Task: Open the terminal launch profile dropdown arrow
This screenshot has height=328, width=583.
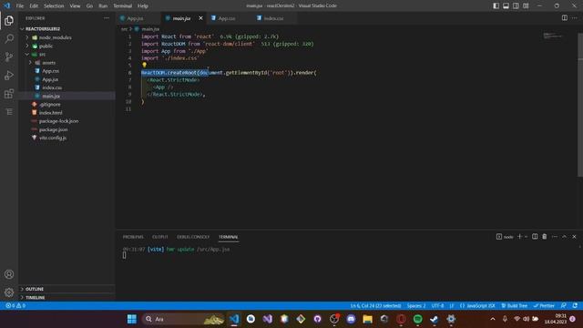Action: tap(526, 237)
